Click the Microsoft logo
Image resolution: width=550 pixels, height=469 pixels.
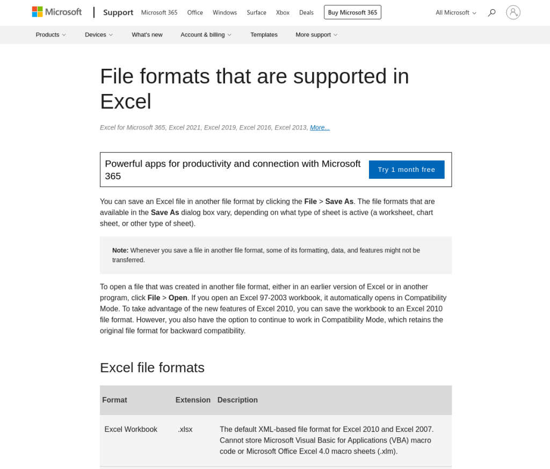pos(57,12)
